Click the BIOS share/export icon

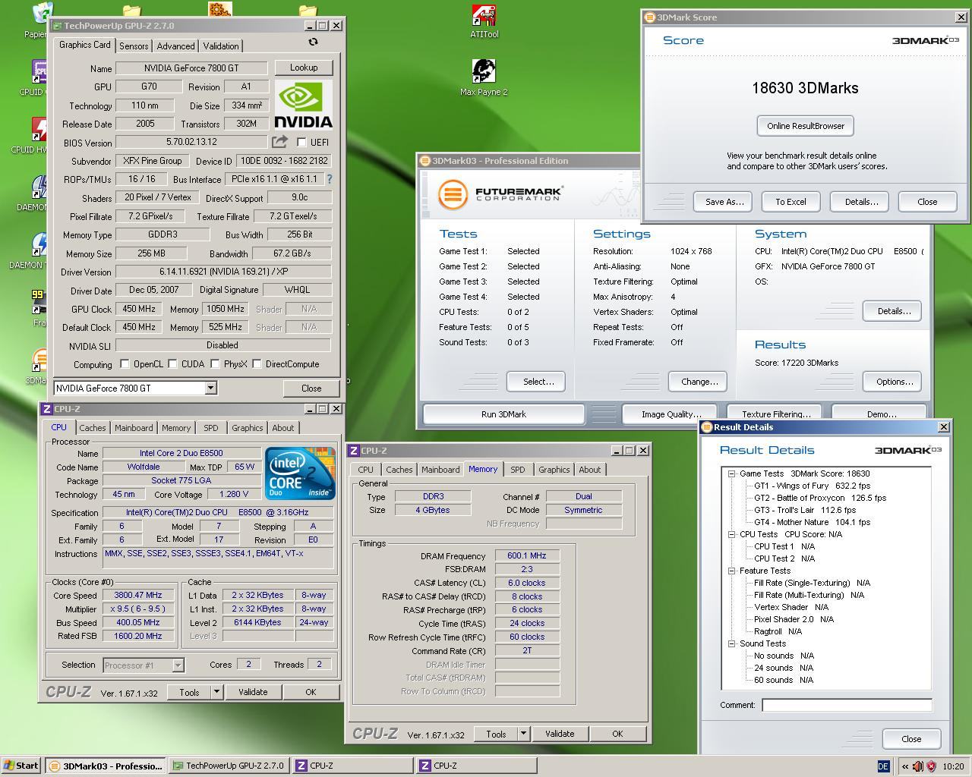pos(279,142)
